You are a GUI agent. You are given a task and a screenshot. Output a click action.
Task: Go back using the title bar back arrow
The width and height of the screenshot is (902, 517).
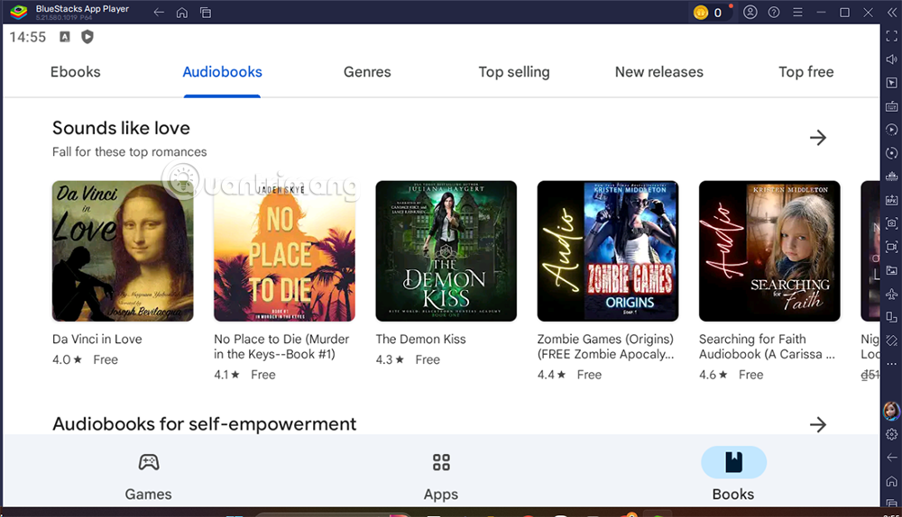click(x=159, y=12)
